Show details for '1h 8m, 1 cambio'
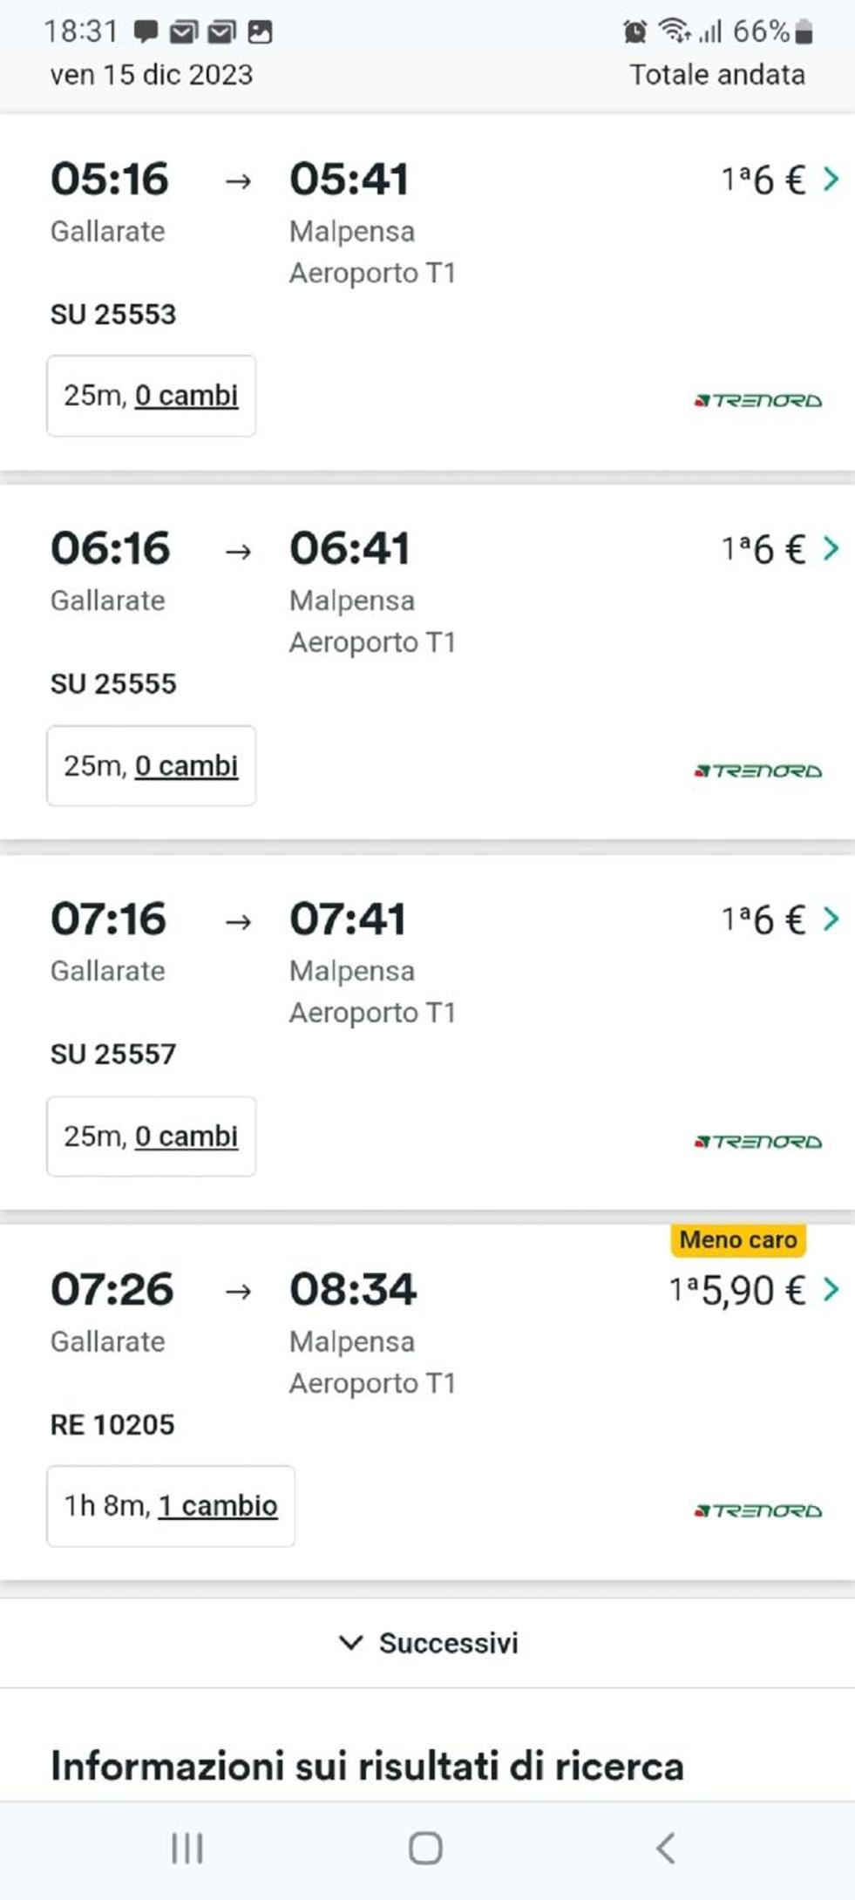The height and width of the screenshot is (1900, 855). 171,1506
